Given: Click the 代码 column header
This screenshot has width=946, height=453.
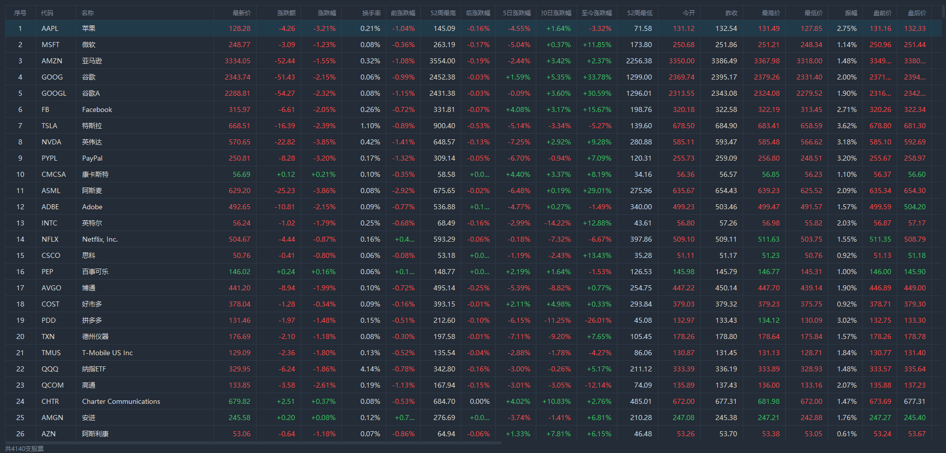Looking at the screenshot, I should point(47,13).
